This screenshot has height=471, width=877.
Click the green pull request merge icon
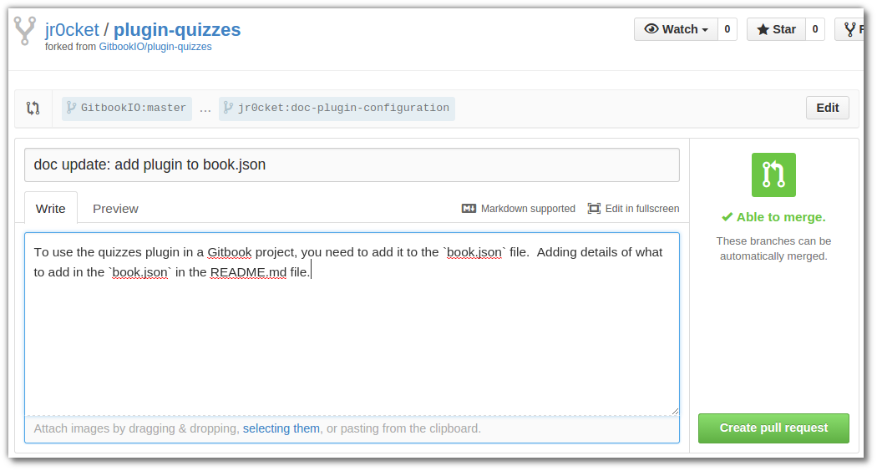(x=773, y=175)
